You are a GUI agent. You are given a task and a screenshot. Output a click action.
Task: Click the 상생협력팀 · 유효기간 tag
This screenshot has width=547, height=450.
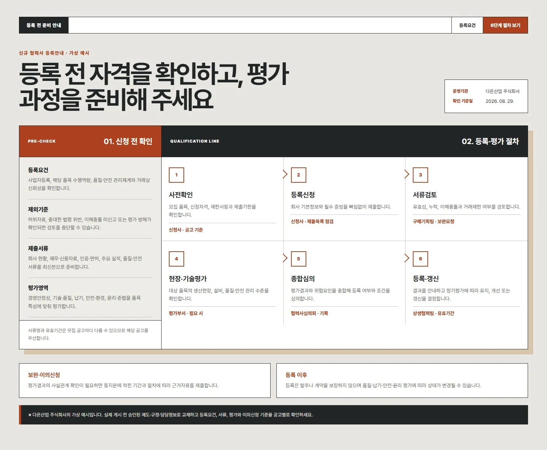434,313
